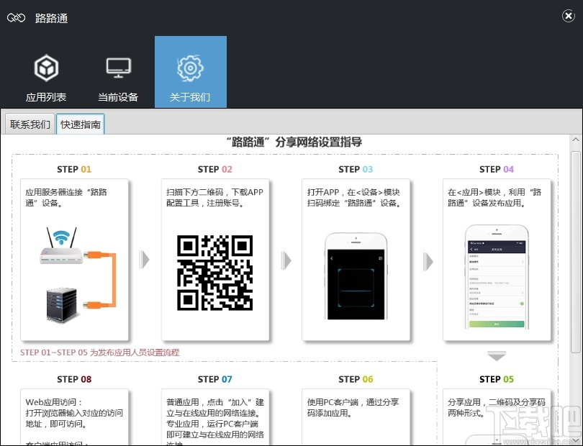583x446 pixels.
Task: Click the router illustration in STEP 01
Action: [74, 273]
